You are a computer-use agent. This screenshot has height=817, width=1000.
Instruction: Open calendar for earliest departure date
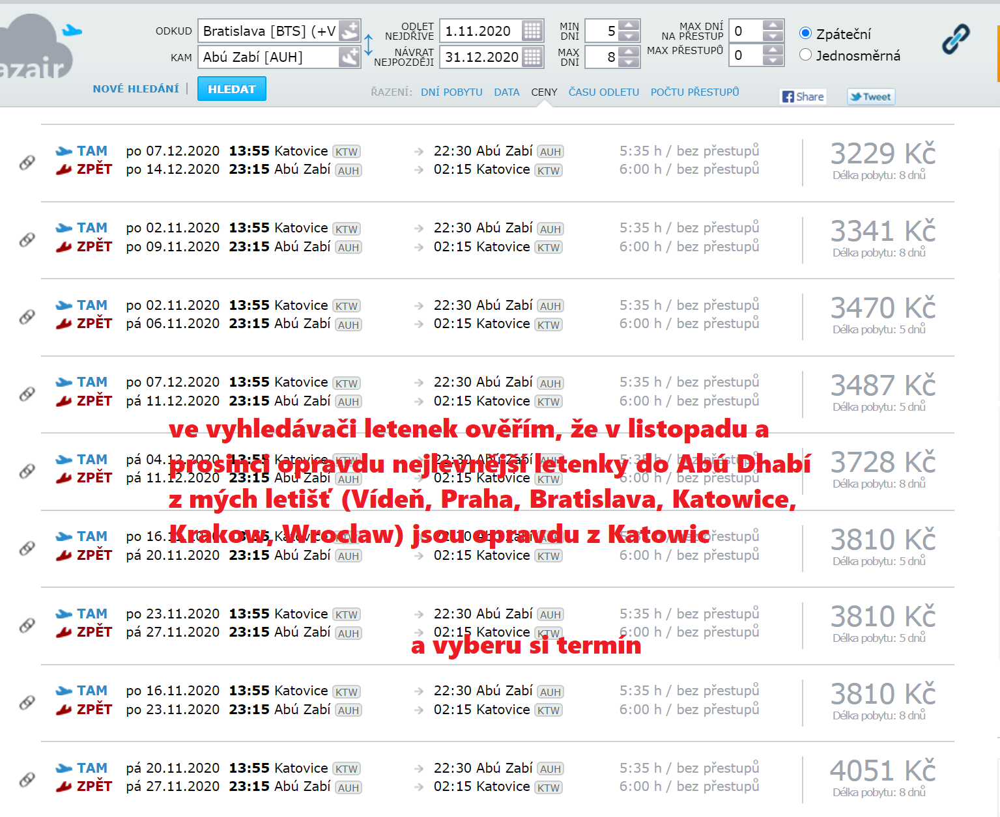tap(532, 31)
